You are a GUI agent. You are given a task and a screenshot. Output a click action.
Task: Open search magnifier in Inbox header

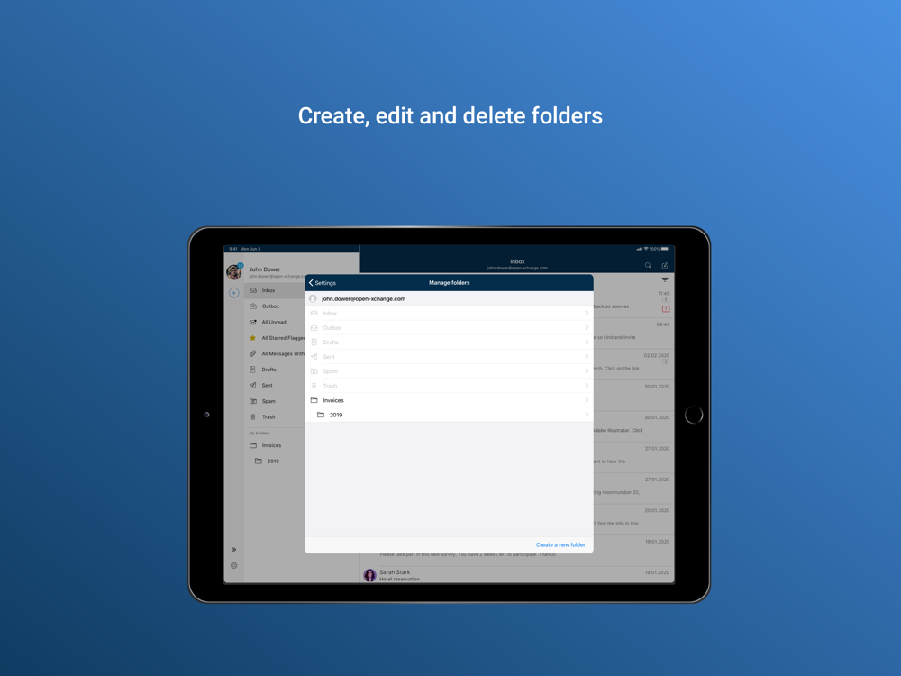coord(648,266)
